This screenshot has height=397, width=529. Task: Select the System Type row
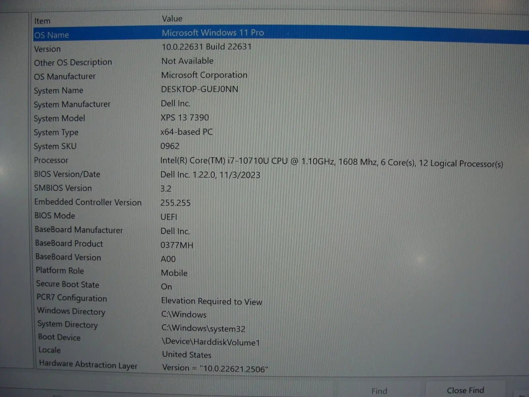281,132
